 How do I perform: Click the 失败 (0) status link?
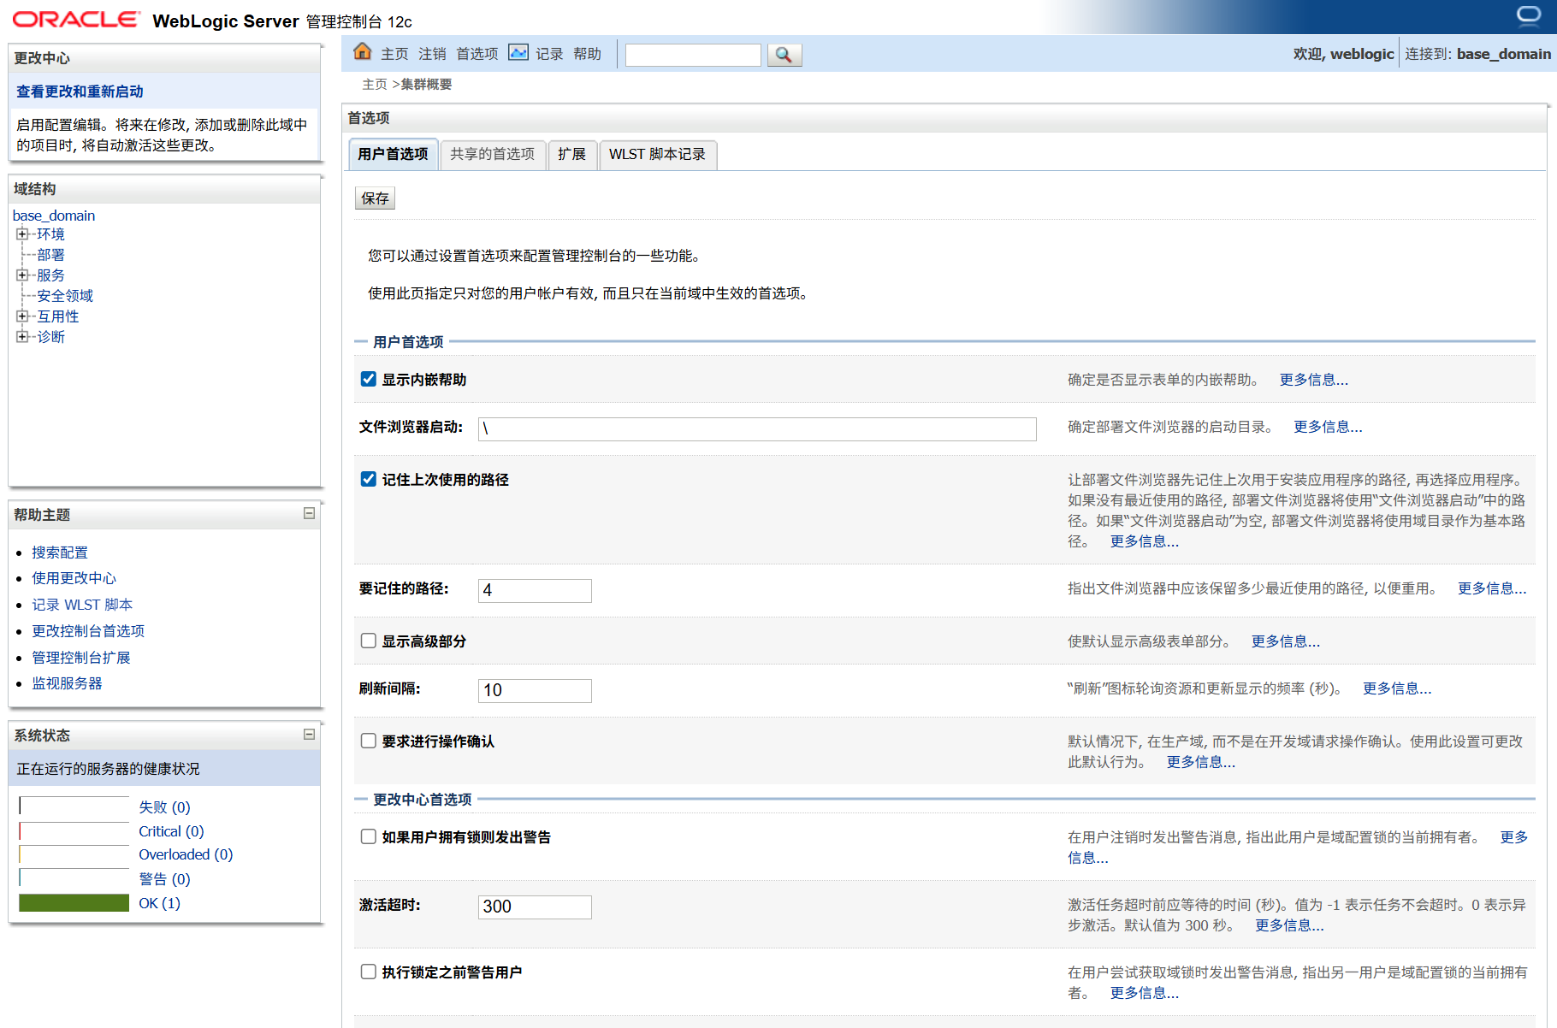pyautogui.click(x=164, y=807)
